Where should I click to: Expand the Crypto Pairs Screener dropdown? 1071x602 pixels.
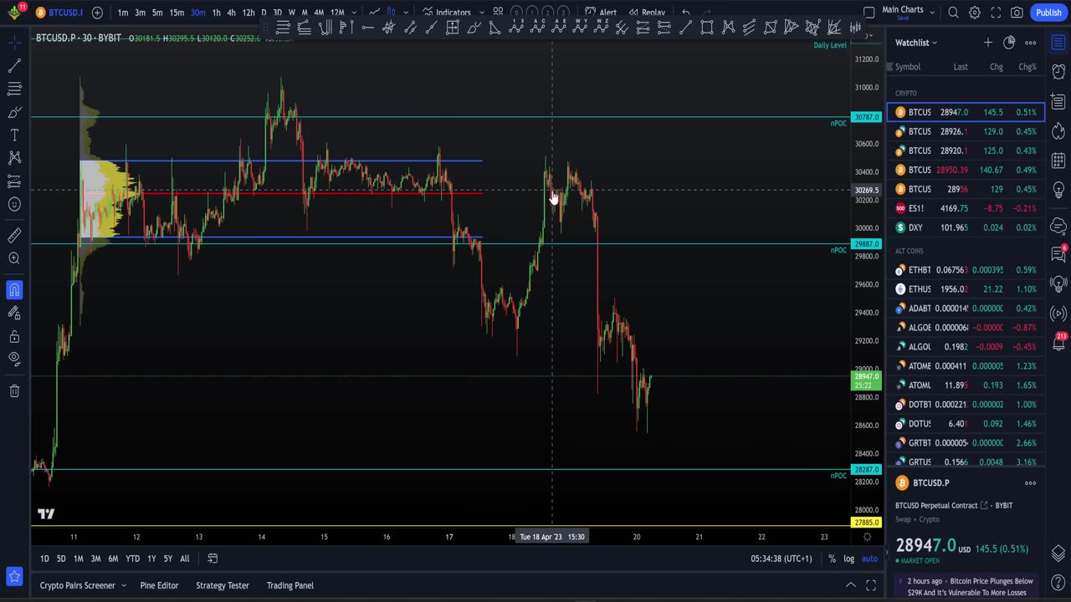[124, 585]
